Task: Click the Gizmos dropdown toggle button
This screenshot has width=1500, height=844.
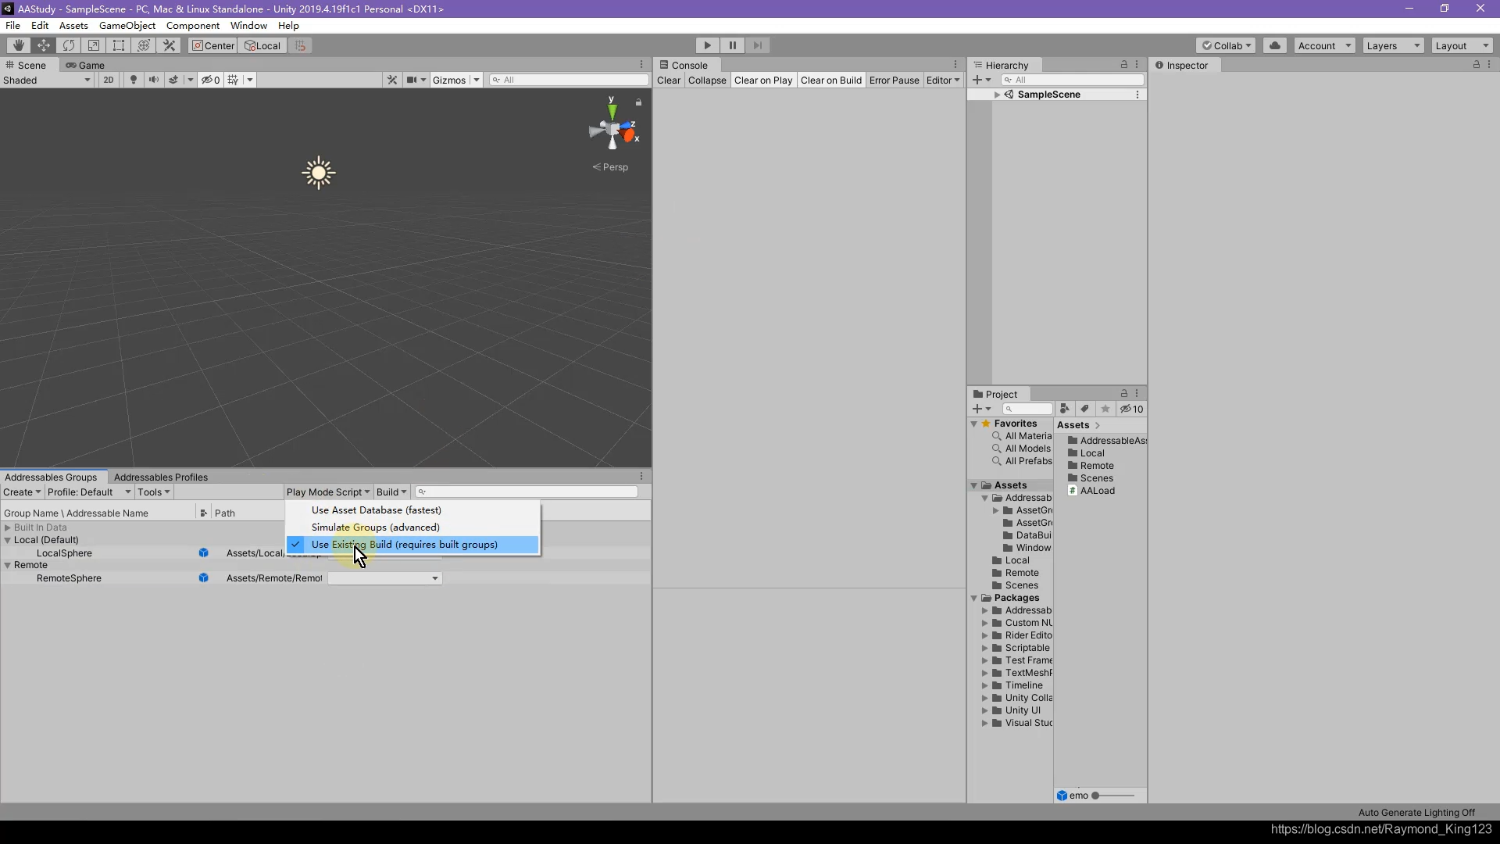Action: click(474, 80)
